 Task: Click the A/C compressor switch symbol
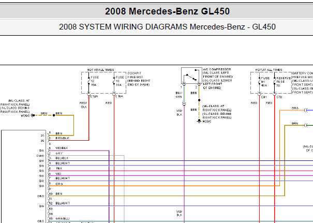[x=191, y=76]
